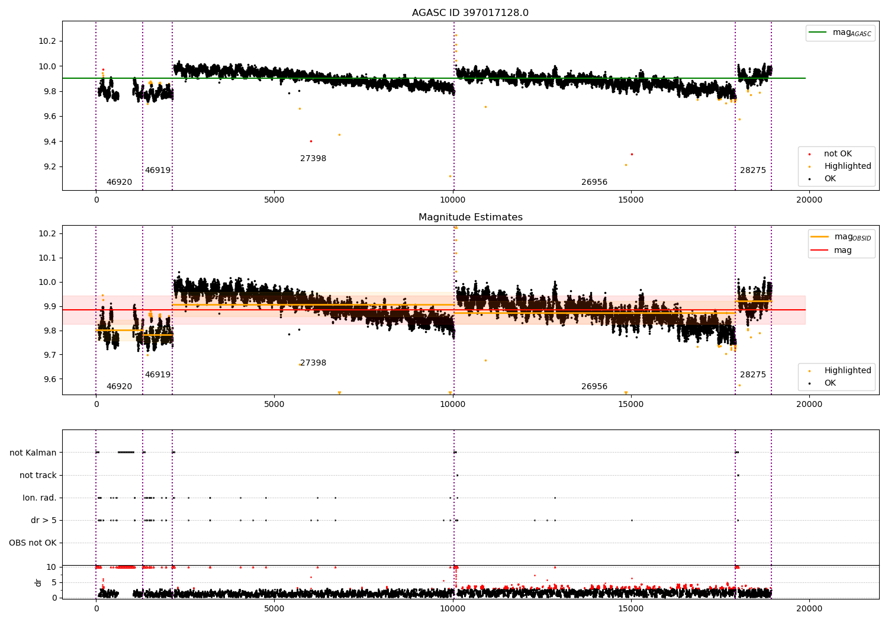Click obsid label 27398 in the top plot
The image size is (888, 622).
(x=313, y=159)
